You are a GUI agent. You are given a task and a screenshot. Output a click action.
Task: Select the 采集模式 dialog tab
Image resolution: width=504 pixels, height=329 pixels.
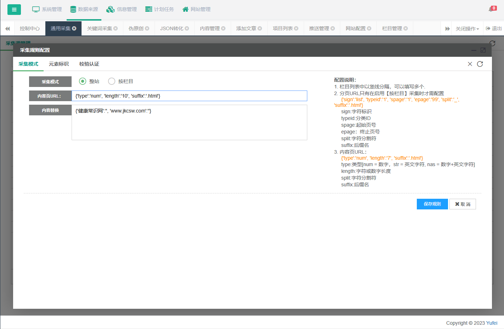[28, 64]
